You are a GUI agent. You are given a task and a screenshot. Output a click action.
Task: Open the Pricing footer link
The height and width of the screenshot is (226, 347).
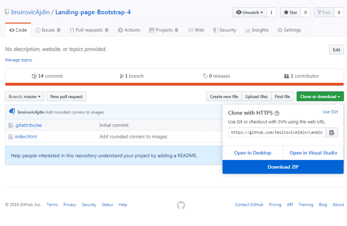click(x=275, y=205)
